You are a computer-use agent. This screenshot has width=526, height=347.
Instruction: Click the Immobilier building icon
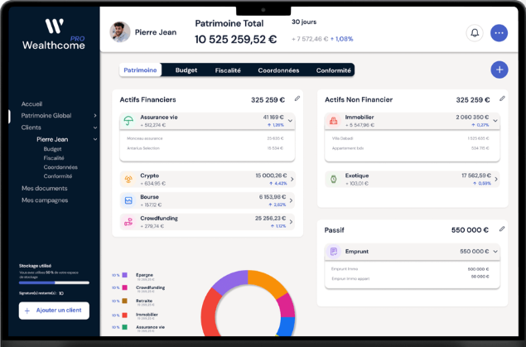tap(333, 121)
